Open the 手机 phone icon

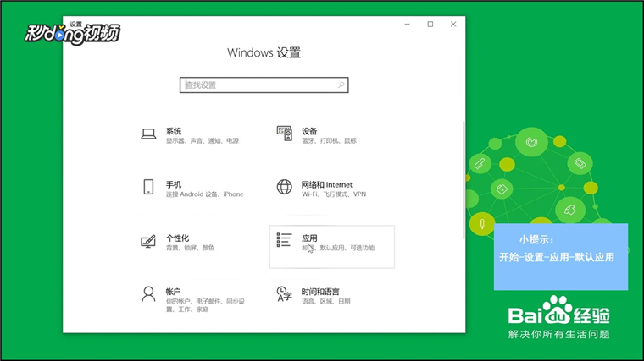[148, 187]
